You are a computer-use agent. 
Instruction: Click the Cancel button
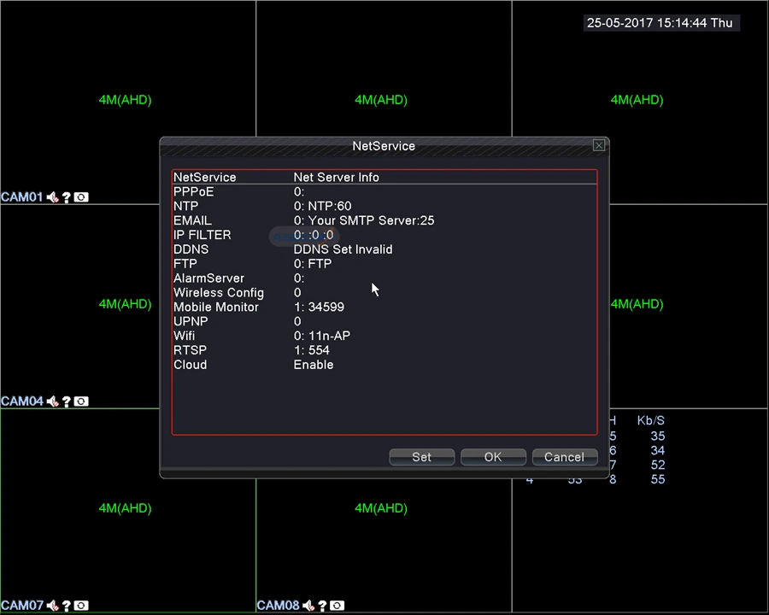[565, 457]
